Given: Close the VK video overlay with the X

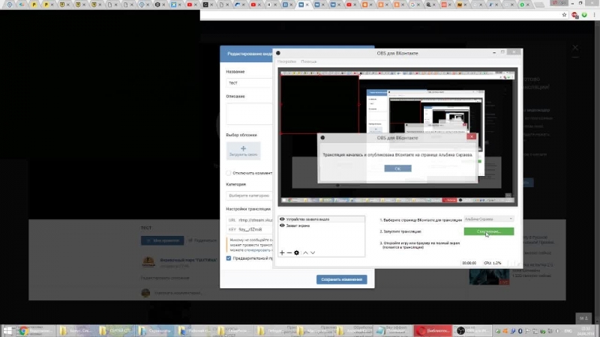Looking at the screenshot, I should click(575, 48).
